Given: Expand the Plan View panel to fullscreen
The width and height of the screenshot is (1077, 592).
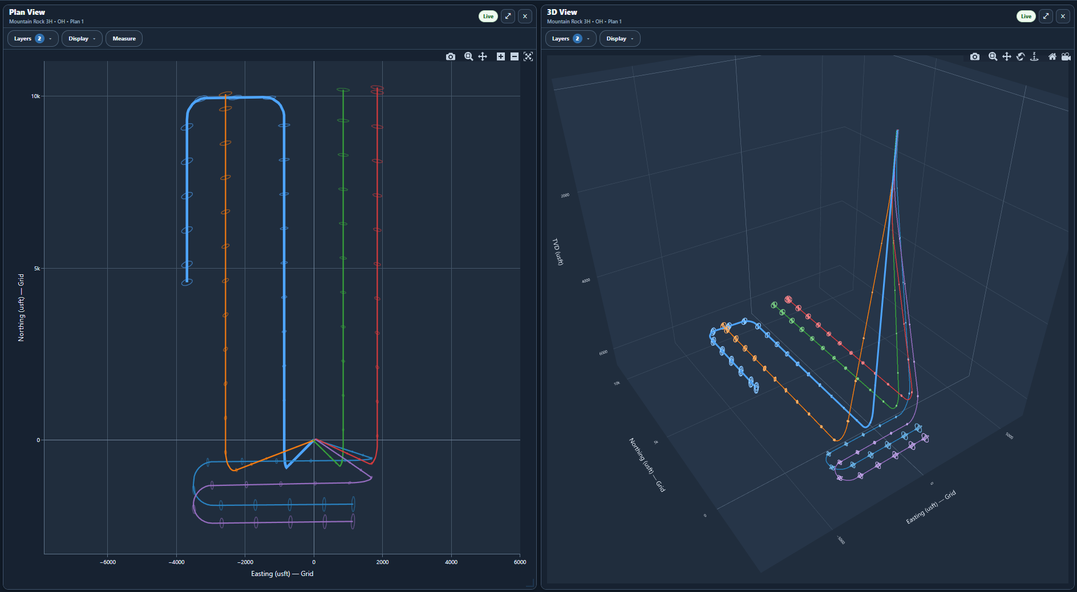Looking at the screenshot, I should (x=508, y=16).
